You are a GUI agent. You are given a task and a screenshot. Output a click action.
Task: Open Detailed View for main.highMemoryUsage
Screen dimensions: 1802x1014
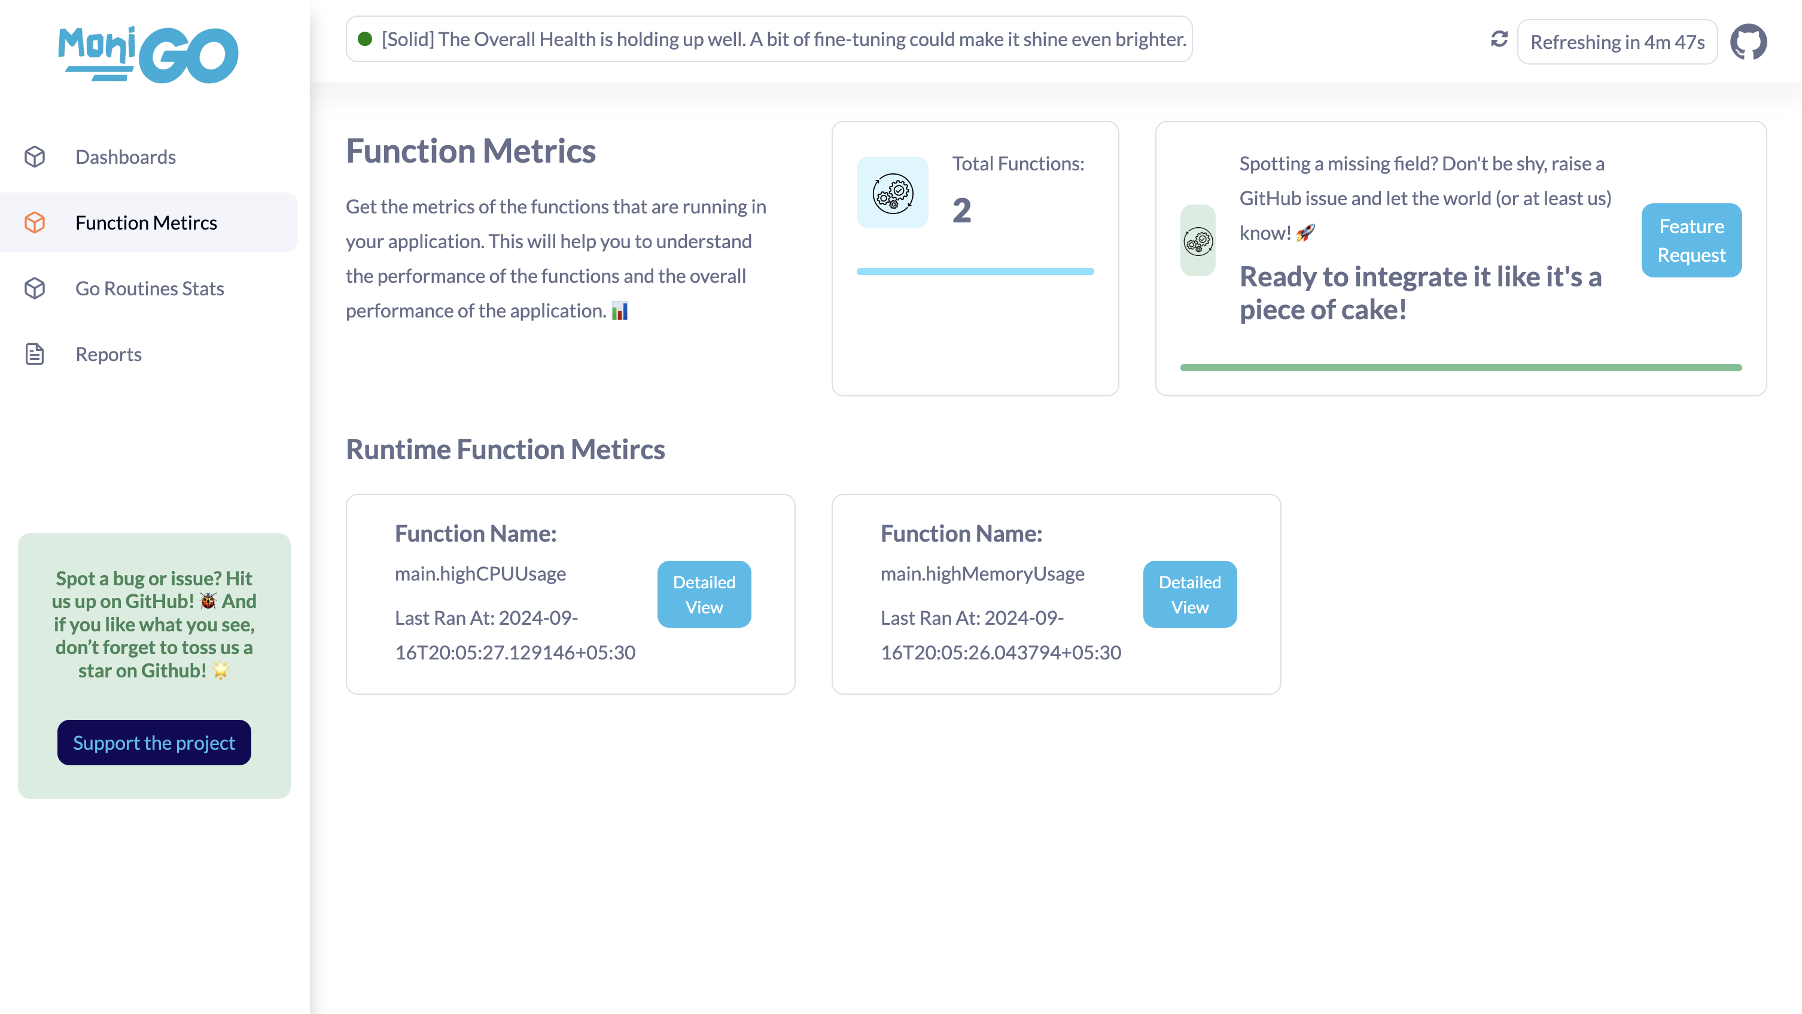coord(1189,594)
